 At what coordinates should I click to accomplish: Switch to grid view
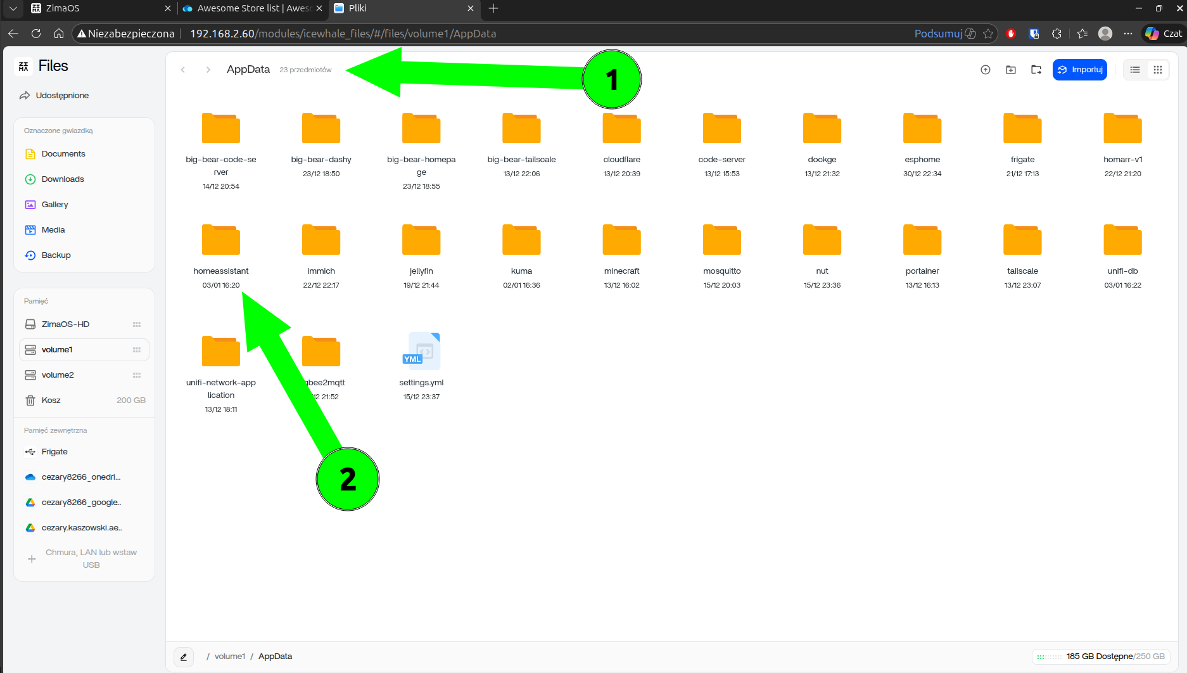(x=1157, y=70)
